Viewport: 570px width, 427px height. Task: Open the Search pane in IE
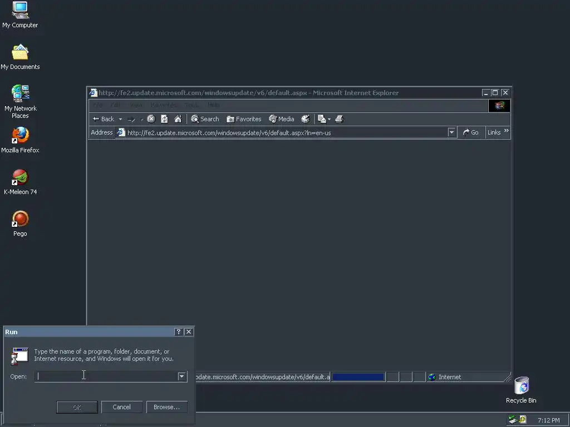click(x=205, y=119)
